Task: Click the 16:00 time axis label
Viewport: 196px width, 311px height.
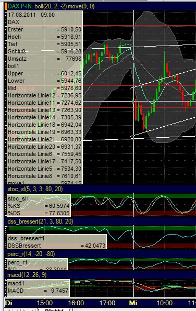Action: [x=76, y=303]
